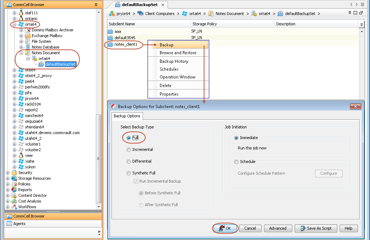
Task: Open Backup History from context menu
Action: pyautogui.click(x=174, y=61)
